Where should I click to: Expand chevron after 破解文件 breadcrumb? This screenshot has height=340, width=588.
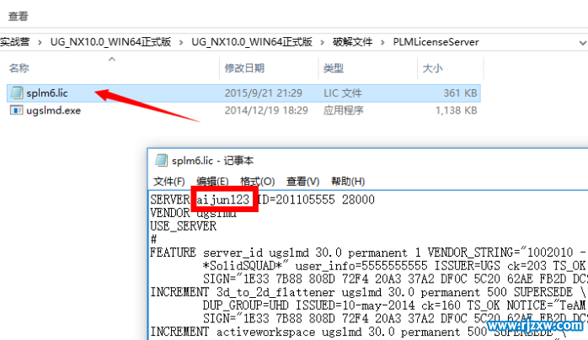pos(382,42)
